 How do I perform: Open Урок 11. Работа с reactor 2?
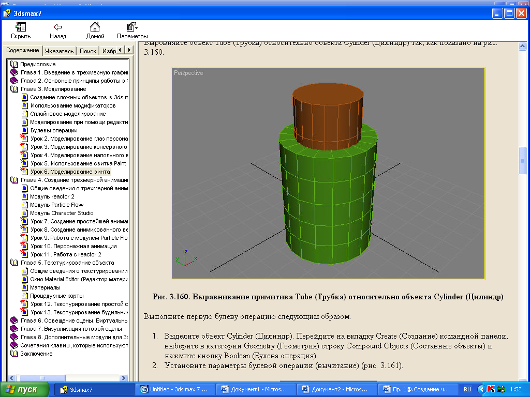(x=66, y=254)
